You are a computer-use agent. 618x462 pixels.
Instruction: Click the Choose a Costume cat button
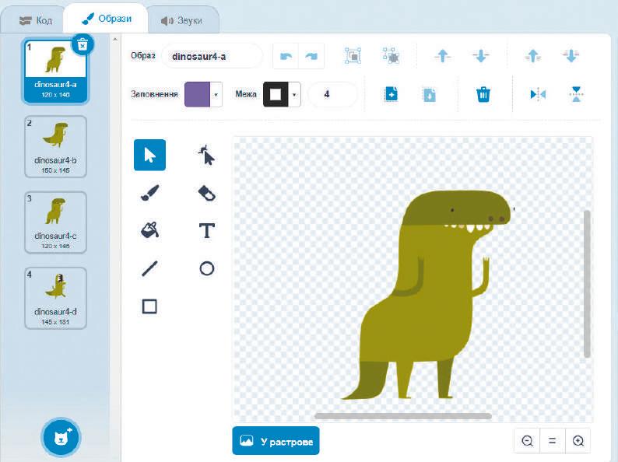point(61,438)
